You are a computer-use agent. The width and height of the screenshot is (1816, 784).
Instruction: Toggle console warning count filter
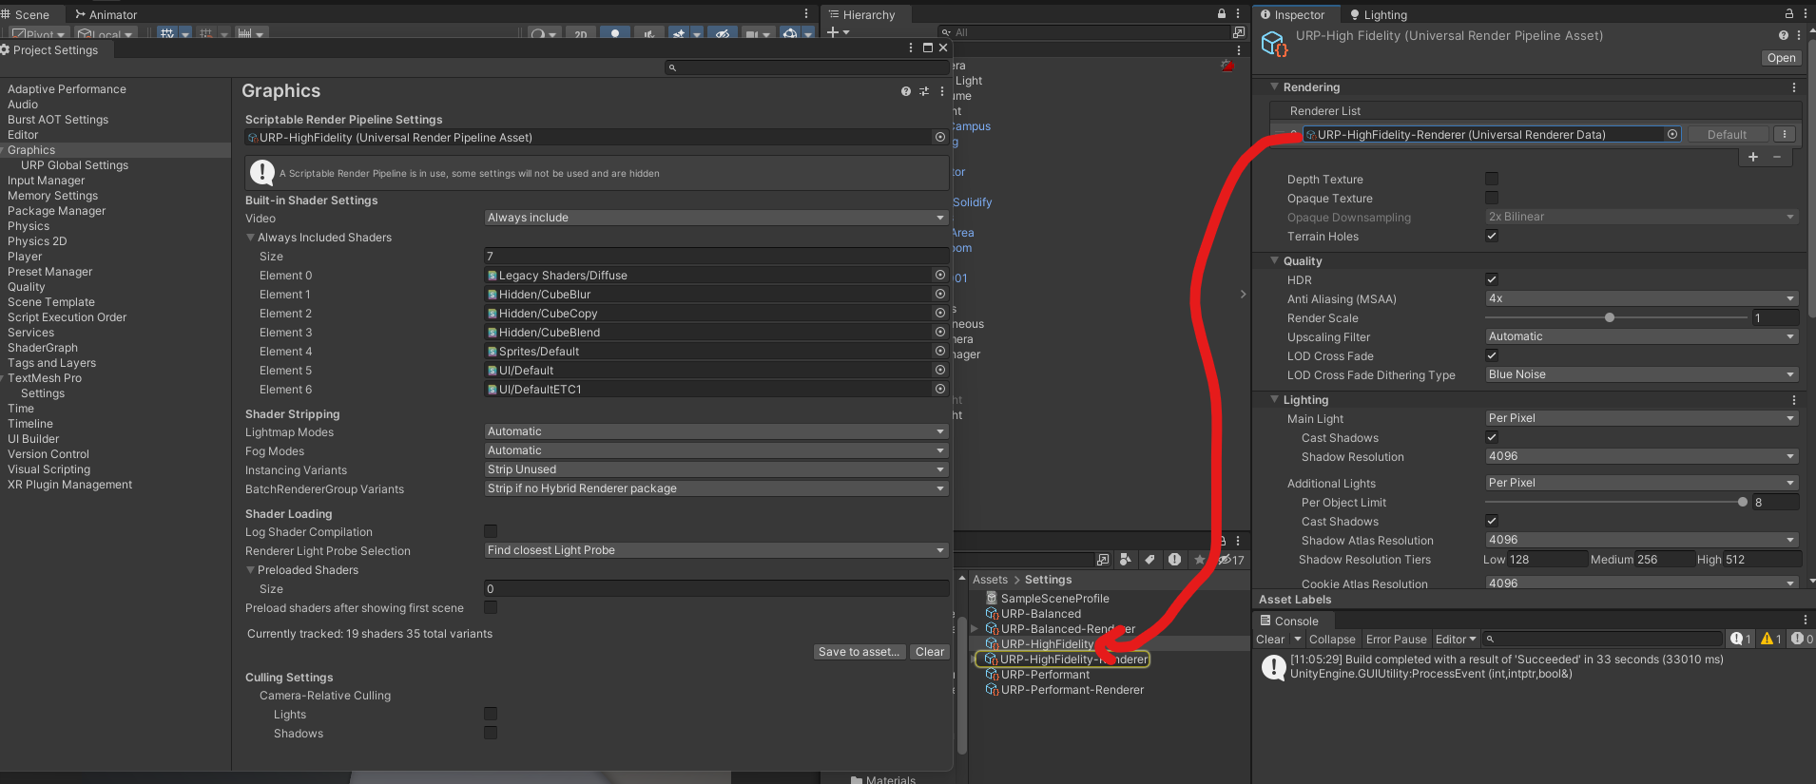point(1771,640)
